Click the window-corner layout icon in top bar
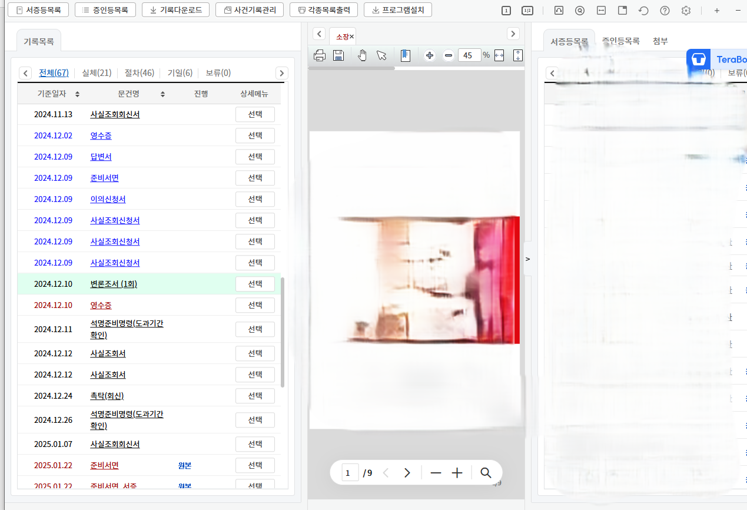747x510 pixels. pyautogui.click(x=623, y=11)
